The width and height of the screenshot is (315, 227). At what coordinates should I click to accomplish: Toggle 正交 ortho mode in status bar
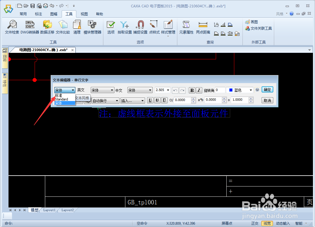(x=255, y=223)
